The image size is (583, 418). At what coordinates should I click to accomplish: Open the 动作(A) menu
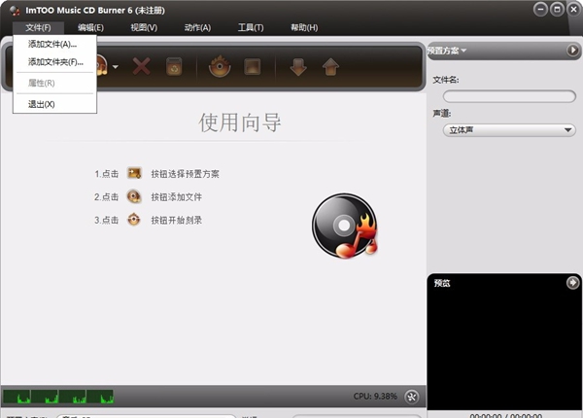click(197, 27)
